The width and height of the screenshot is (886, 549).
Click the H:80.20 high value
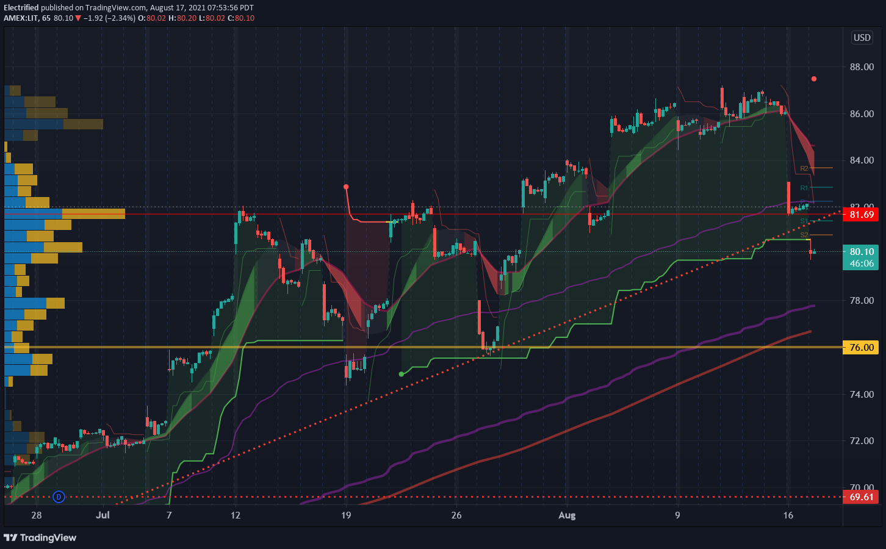(182, 18)
